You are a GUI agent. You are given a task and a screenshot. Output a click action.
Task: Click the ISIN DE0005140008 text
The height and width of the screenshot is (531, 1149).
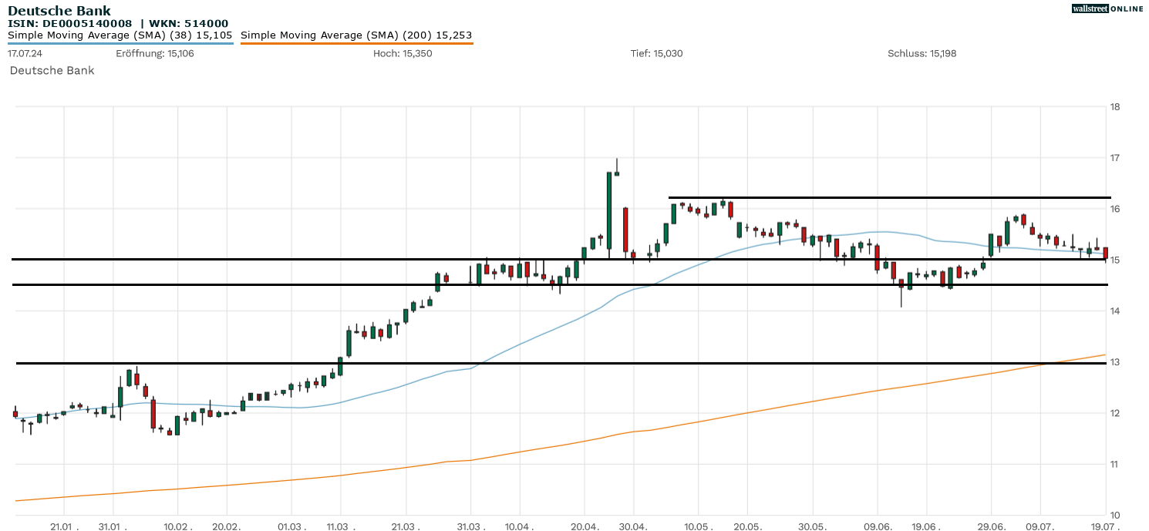click(x=69, y=23)
